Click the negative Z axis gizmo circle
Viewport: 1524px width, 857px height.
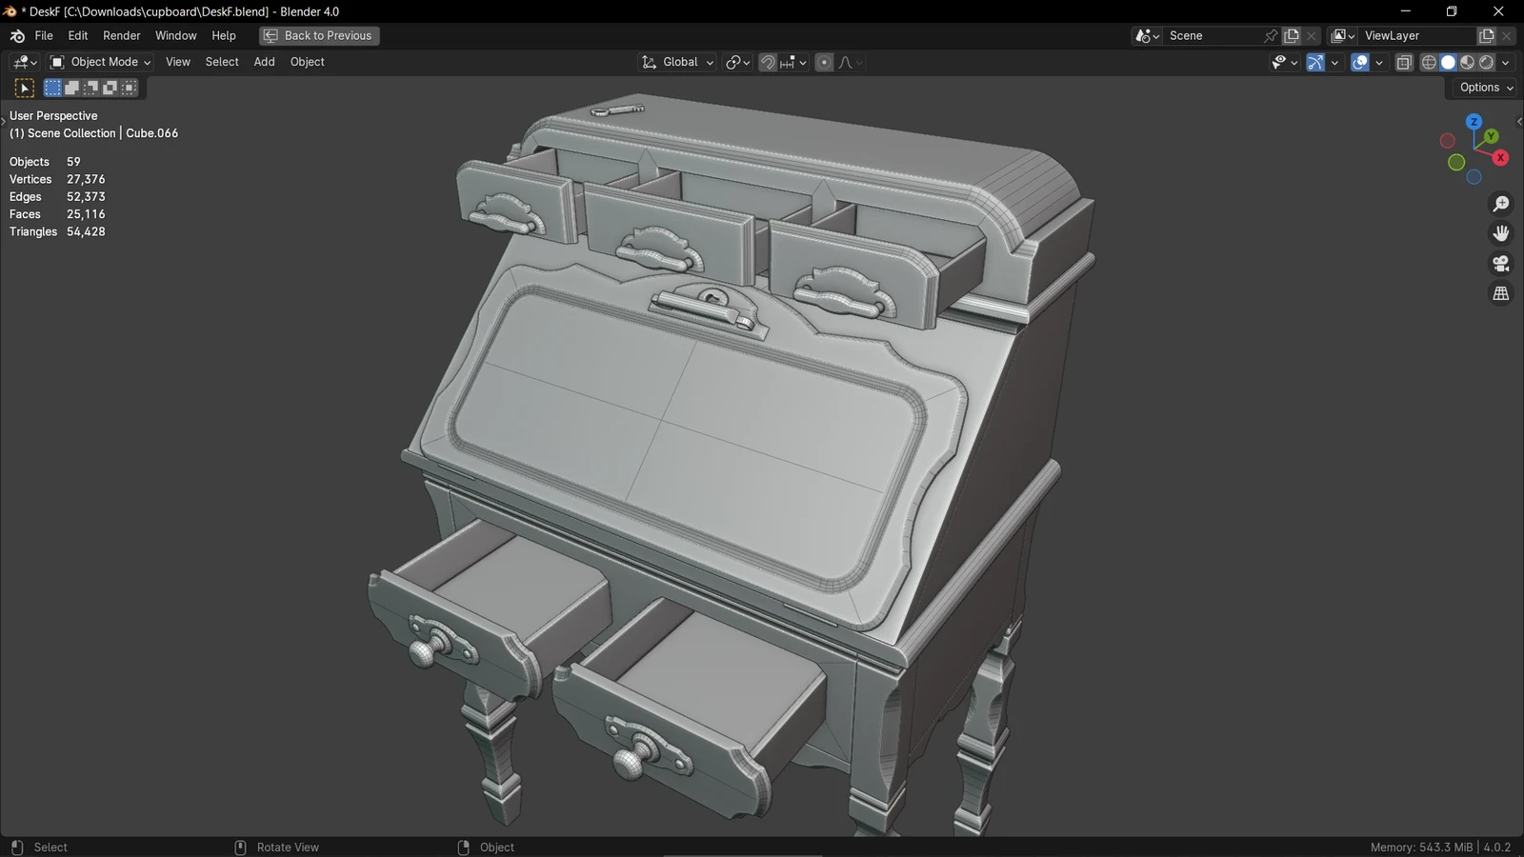1474,177
